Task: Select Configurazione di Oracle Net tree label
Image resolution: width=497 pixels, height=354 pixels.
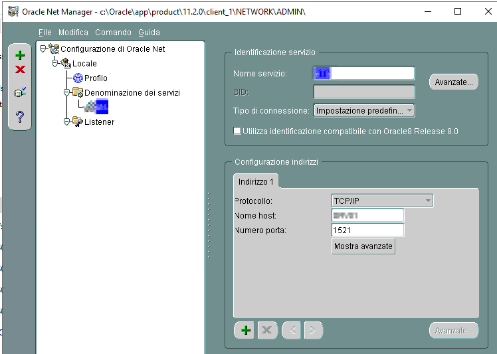Action: (113, 48)
